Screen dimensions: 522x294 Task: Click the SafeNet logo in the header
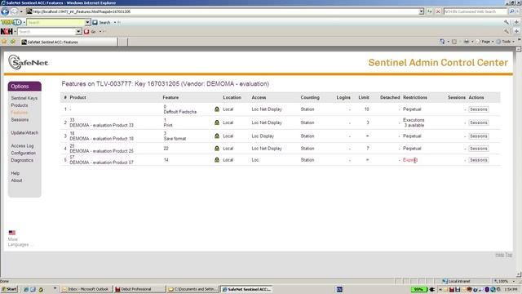[29, 62]
